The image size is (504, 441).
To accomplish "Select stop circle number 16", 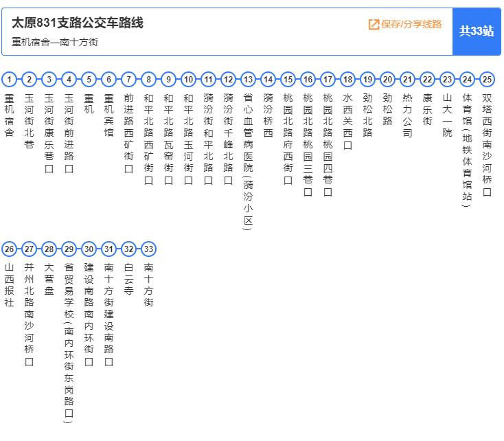I will [308, 80].
